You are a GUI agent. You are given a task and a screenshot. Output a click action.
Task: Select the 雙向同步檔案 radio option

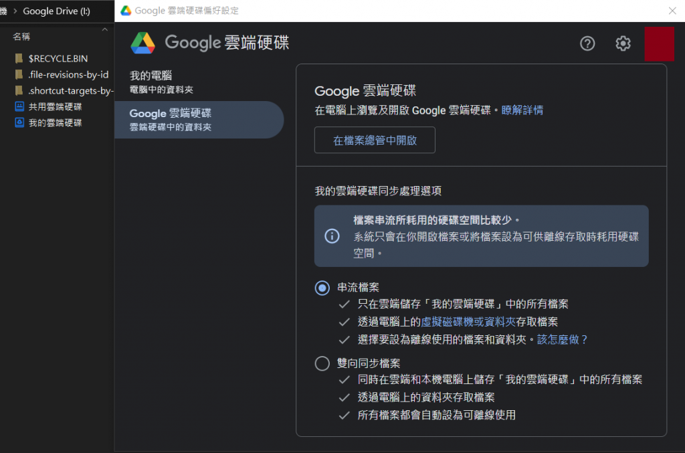click(322, 363)
